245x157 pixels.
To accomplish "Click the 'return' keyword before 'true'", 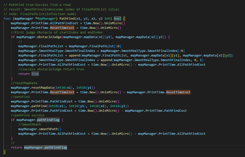I will coord(24,74).
